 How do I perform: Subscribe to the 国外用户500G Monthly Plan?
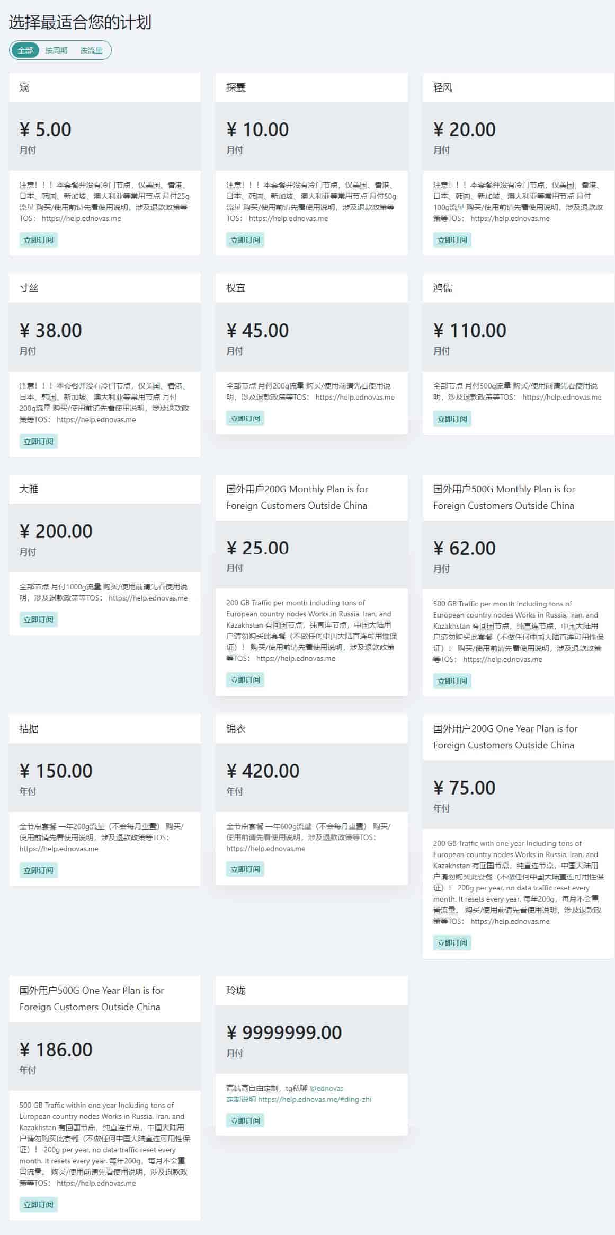coord(452,681)
